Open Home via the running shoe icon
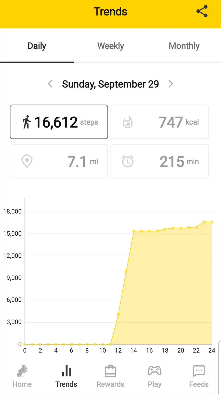This screenshot has width=221, height=394. (22, 371)
